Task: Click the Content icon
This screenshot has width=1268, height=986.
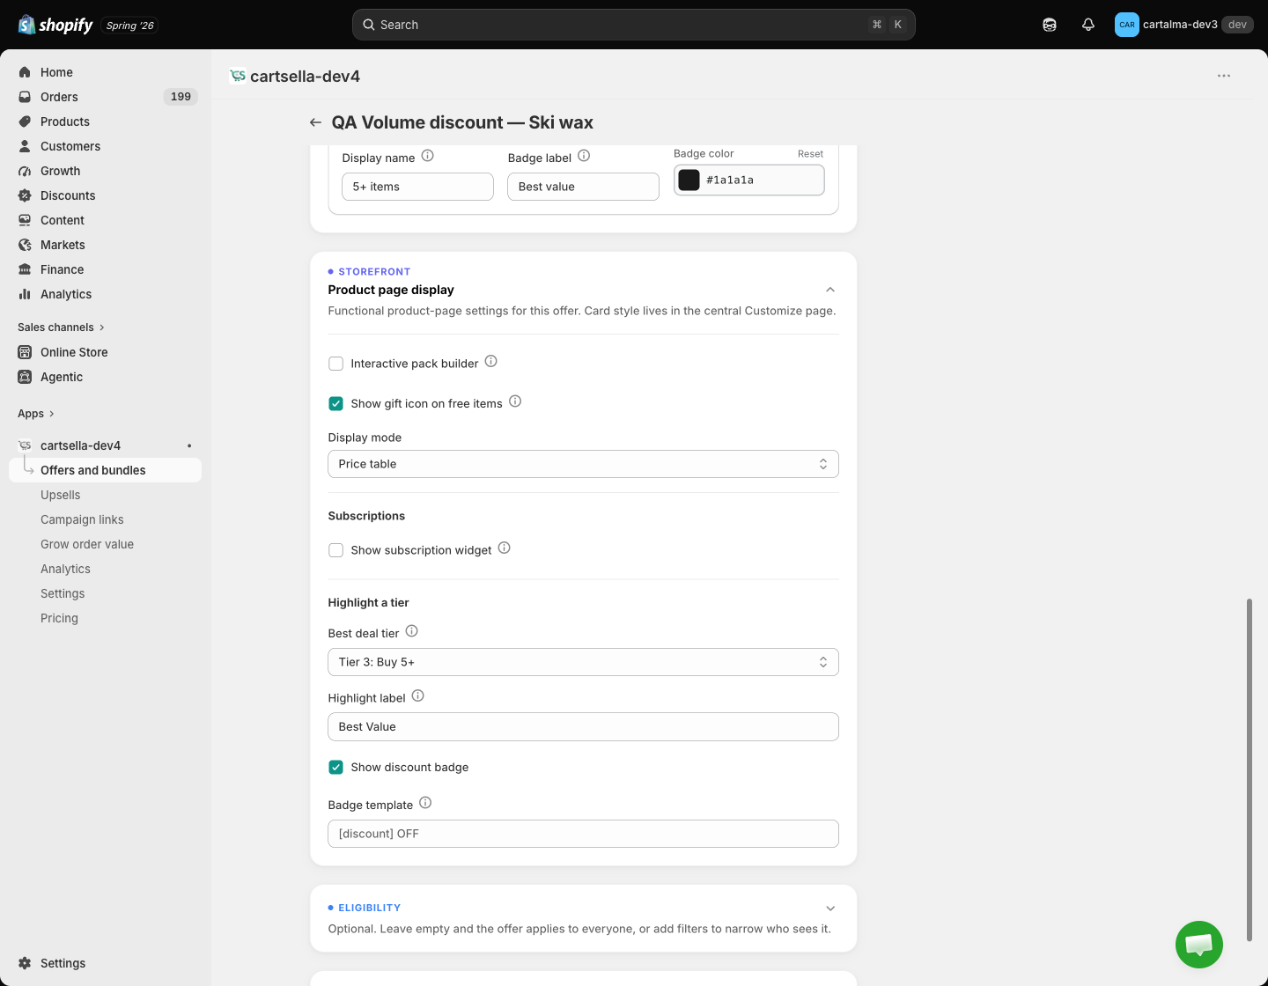Action: point(25,220)
